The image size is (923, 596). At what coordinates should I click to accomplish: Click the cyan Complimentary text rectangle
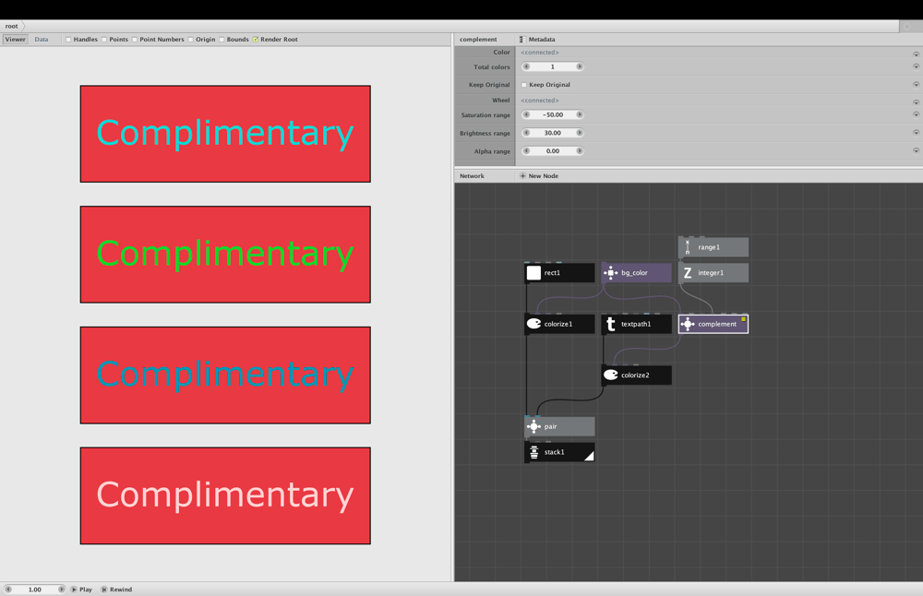(225, 134)
